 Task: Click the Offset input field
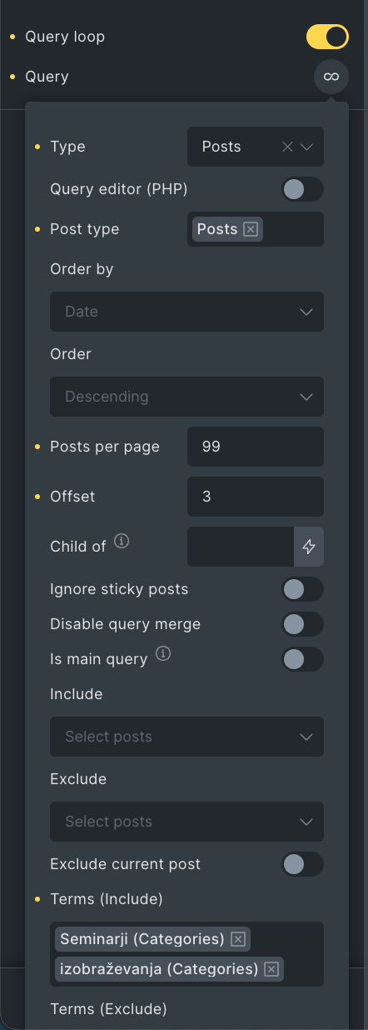click(256, 497)
